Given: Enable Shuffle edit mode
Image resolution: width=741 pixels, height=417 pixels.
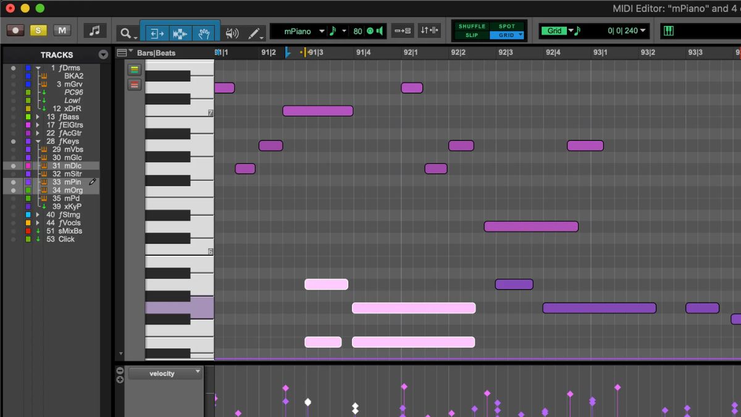Looking at the screenshot, I should 472,27.
